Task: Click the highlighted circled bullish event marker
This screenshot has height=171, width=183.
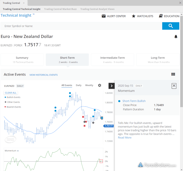Action: click(102, 118)
